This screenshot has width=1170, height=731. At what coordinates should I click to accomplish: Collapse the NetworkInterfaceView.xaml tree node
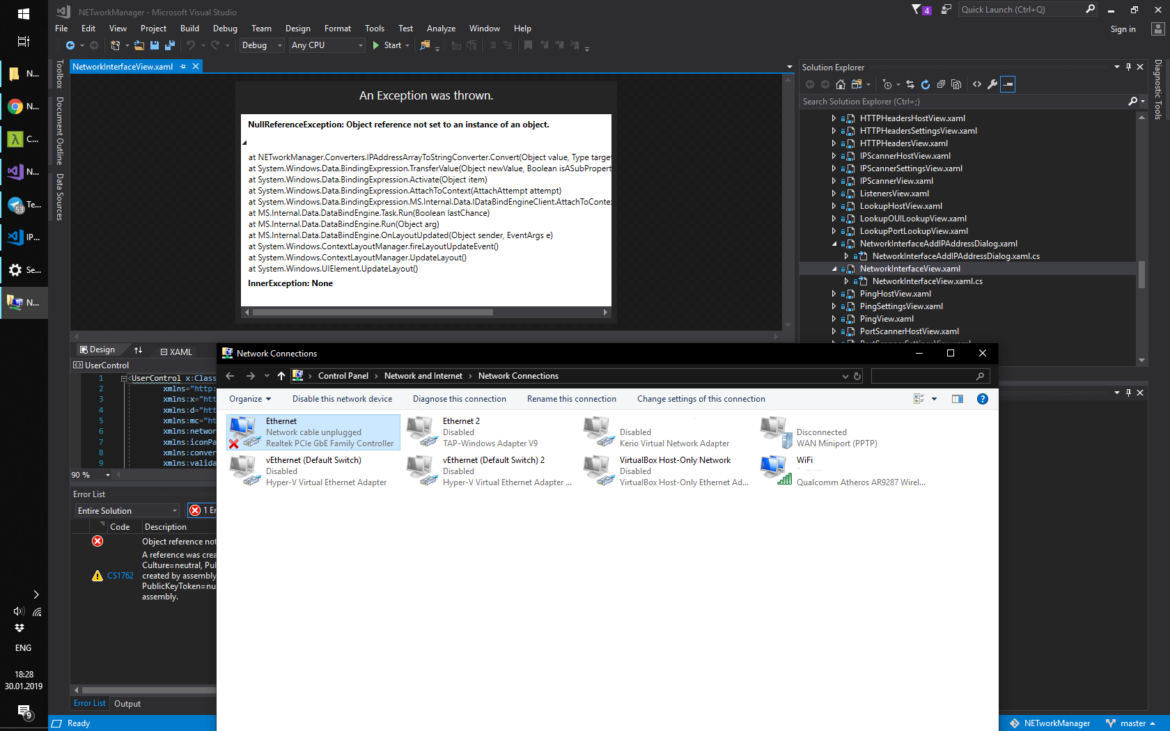tap(833, 268)
